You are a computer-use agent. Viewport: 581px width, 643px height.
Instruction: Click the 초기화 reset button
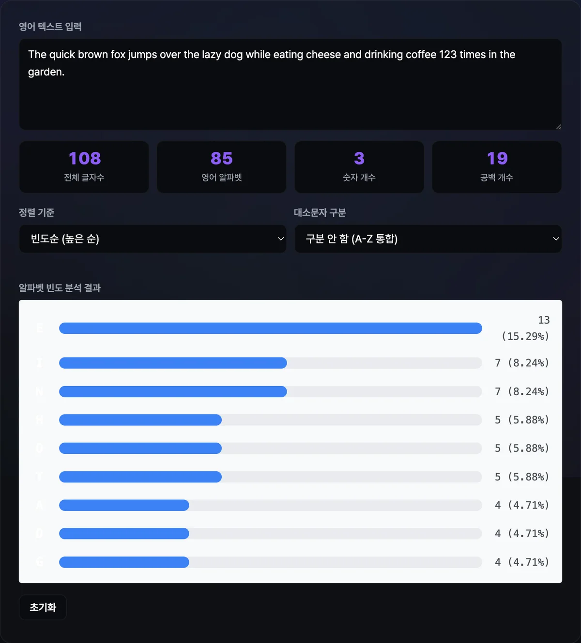point(43,607)
